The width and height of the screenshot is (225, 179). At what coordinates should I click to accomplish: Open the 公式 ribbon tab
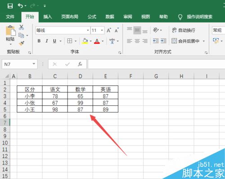92,17
